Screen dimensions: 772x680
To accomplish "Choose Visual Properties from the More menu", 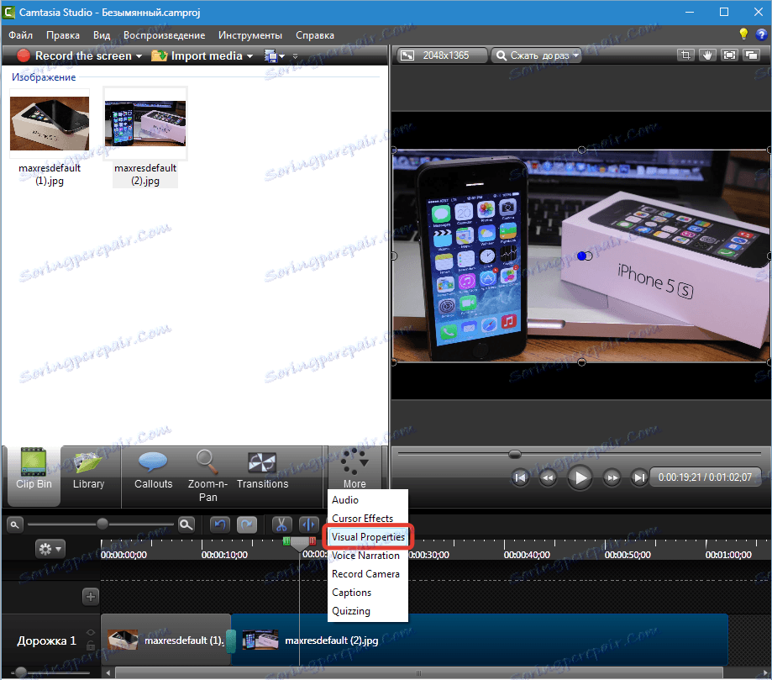I will [368, 536].
